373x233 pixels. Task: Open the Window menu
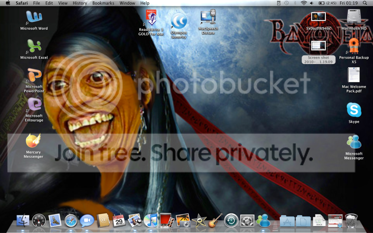tap(127, 3)
